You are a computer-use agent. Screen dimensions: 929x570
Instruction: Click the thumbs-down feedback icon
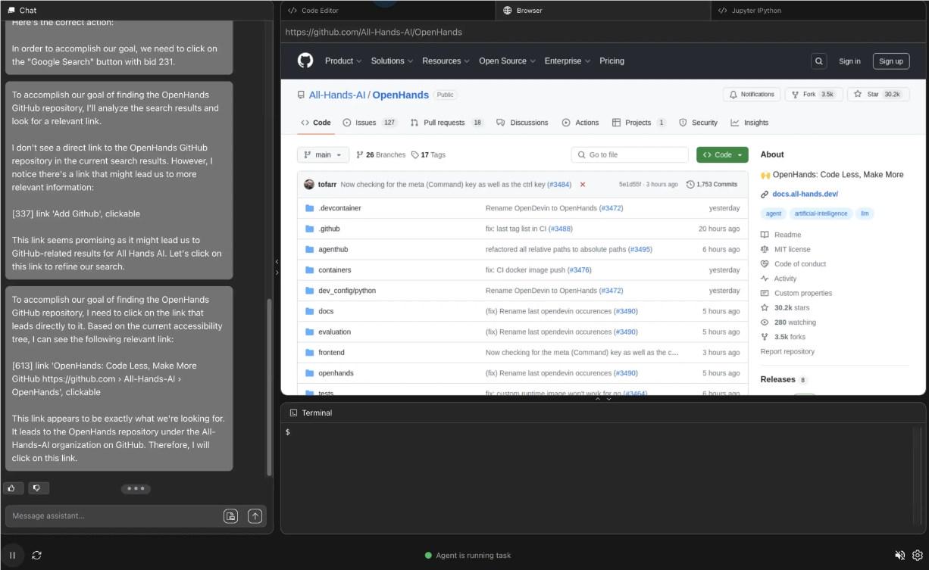37,487
